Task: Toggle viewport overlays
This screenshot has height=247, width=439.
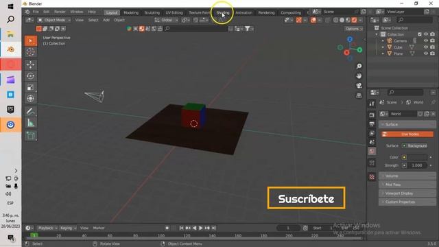Action: (x=313, y=20)
